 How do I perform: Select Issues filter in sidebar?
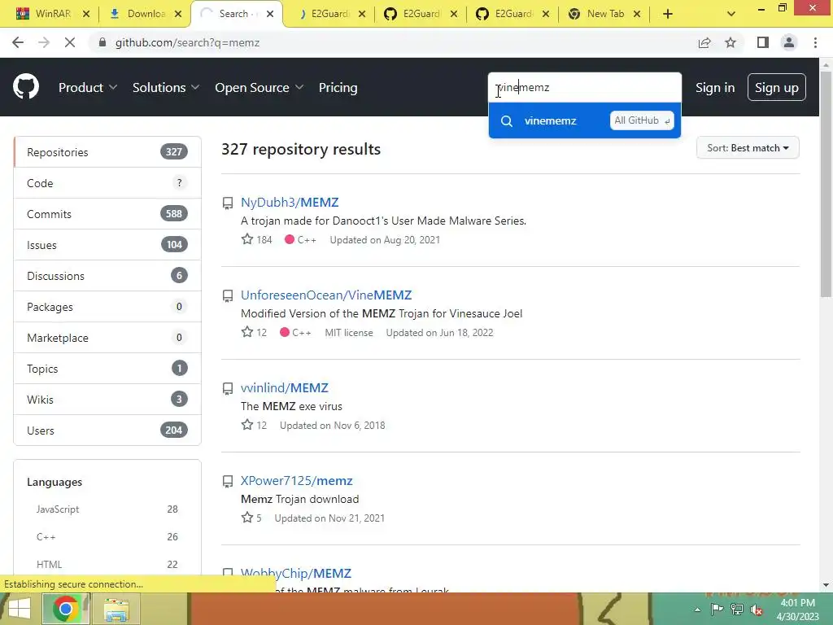tap(107, 244)
